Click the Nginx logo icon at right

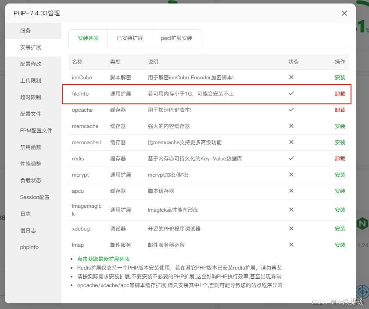click(x=362, y=224)
